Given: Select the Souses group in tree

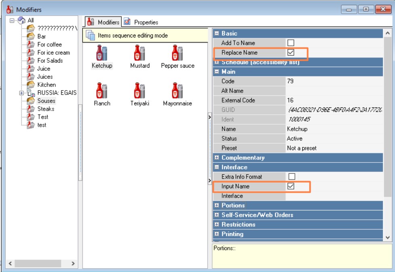Looking at the screenshot, I should (46, 101).
